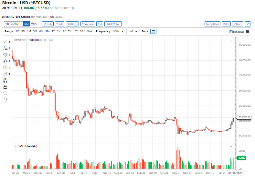Select the circular target tool icon

pyautogui.click(x=5, y=67)
